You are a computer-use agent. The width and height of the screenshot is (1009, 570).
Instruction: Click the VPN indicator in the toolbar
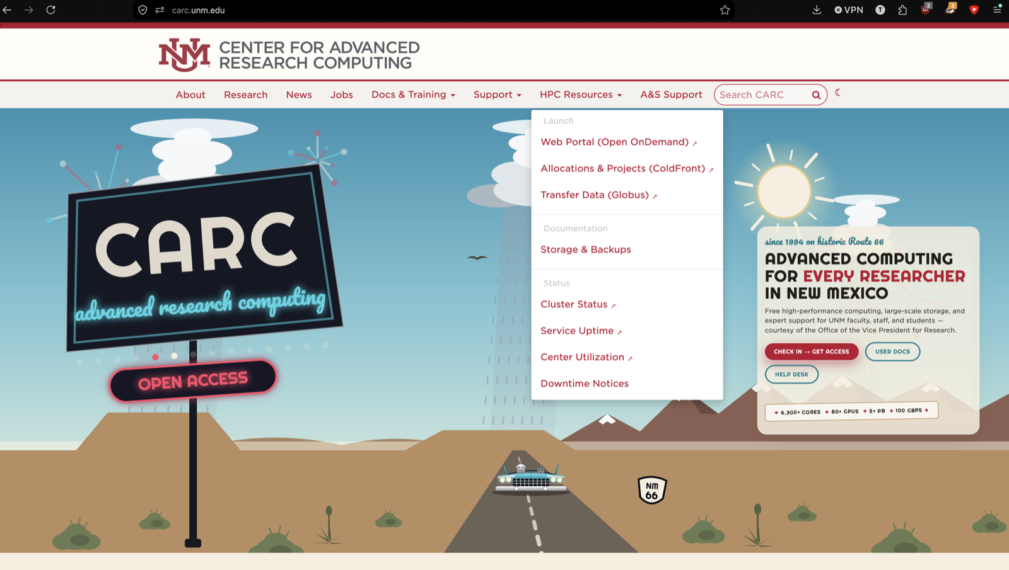[849, 10]
